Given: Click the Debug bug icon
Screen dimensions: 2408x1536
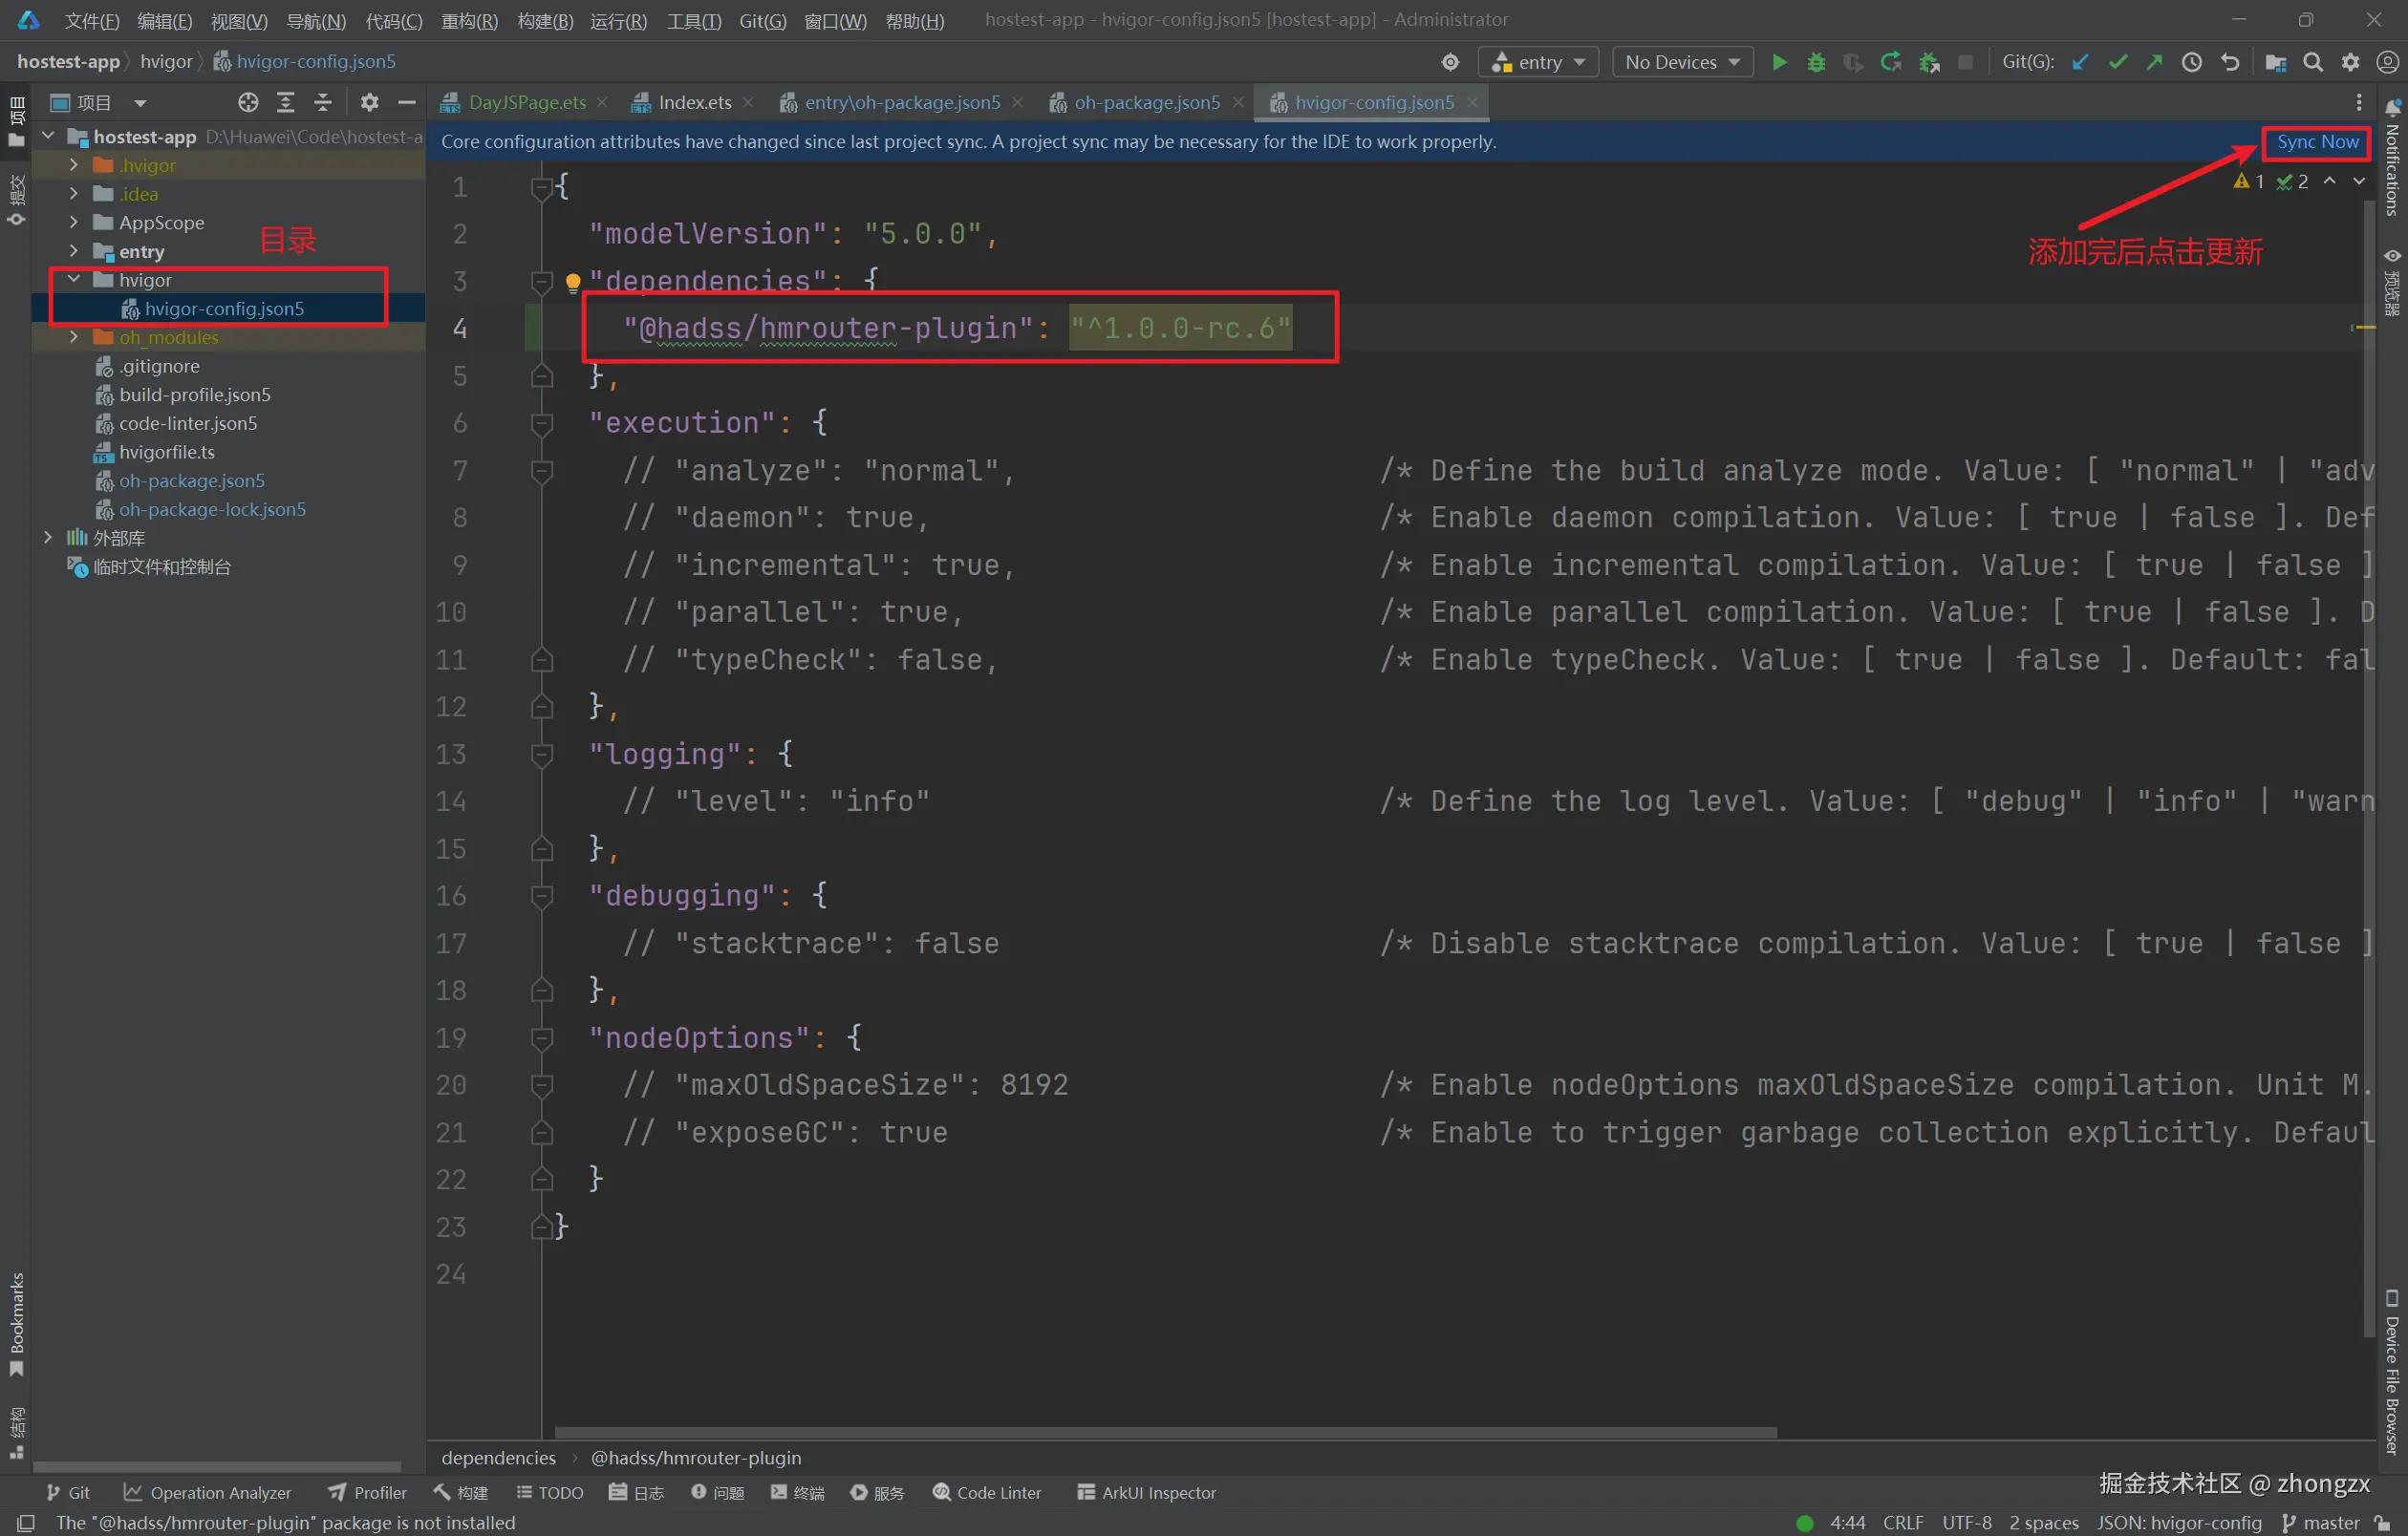Looking at the screenshot, I should (1816, 62).
